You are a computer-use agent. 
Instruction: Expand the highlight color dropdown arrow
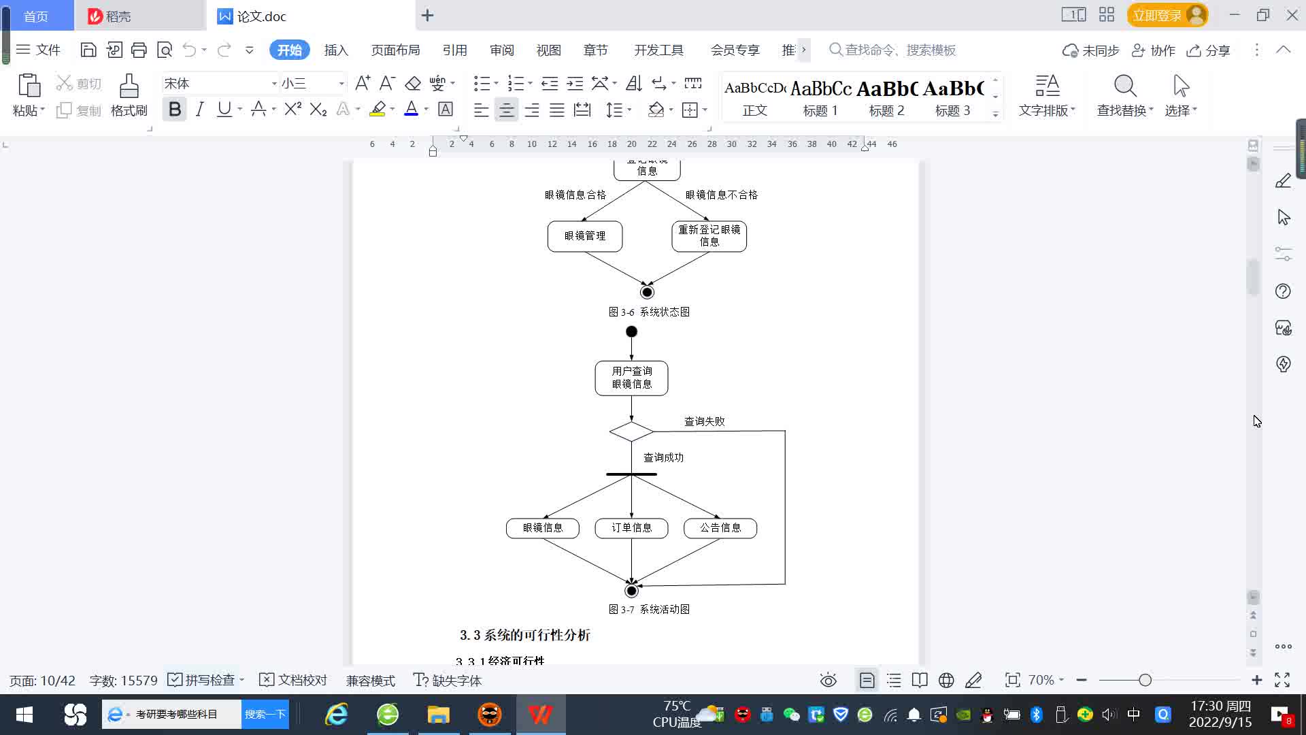click(392, 110)
